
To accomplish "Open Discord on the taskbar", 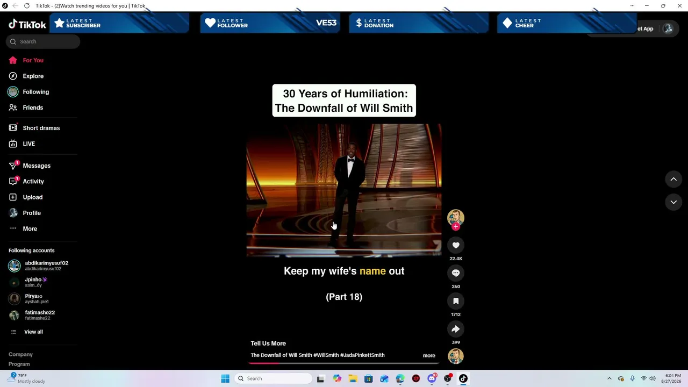I will [432, 378].
